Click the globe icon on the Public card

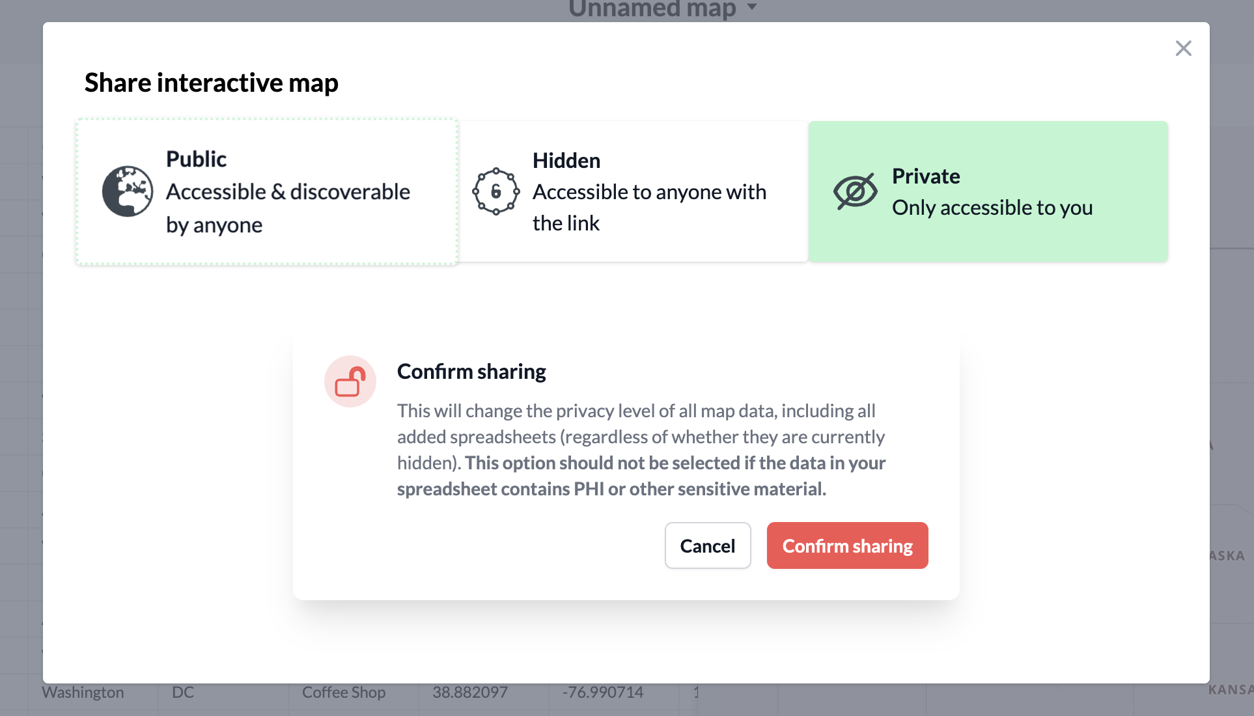[128, 191]
